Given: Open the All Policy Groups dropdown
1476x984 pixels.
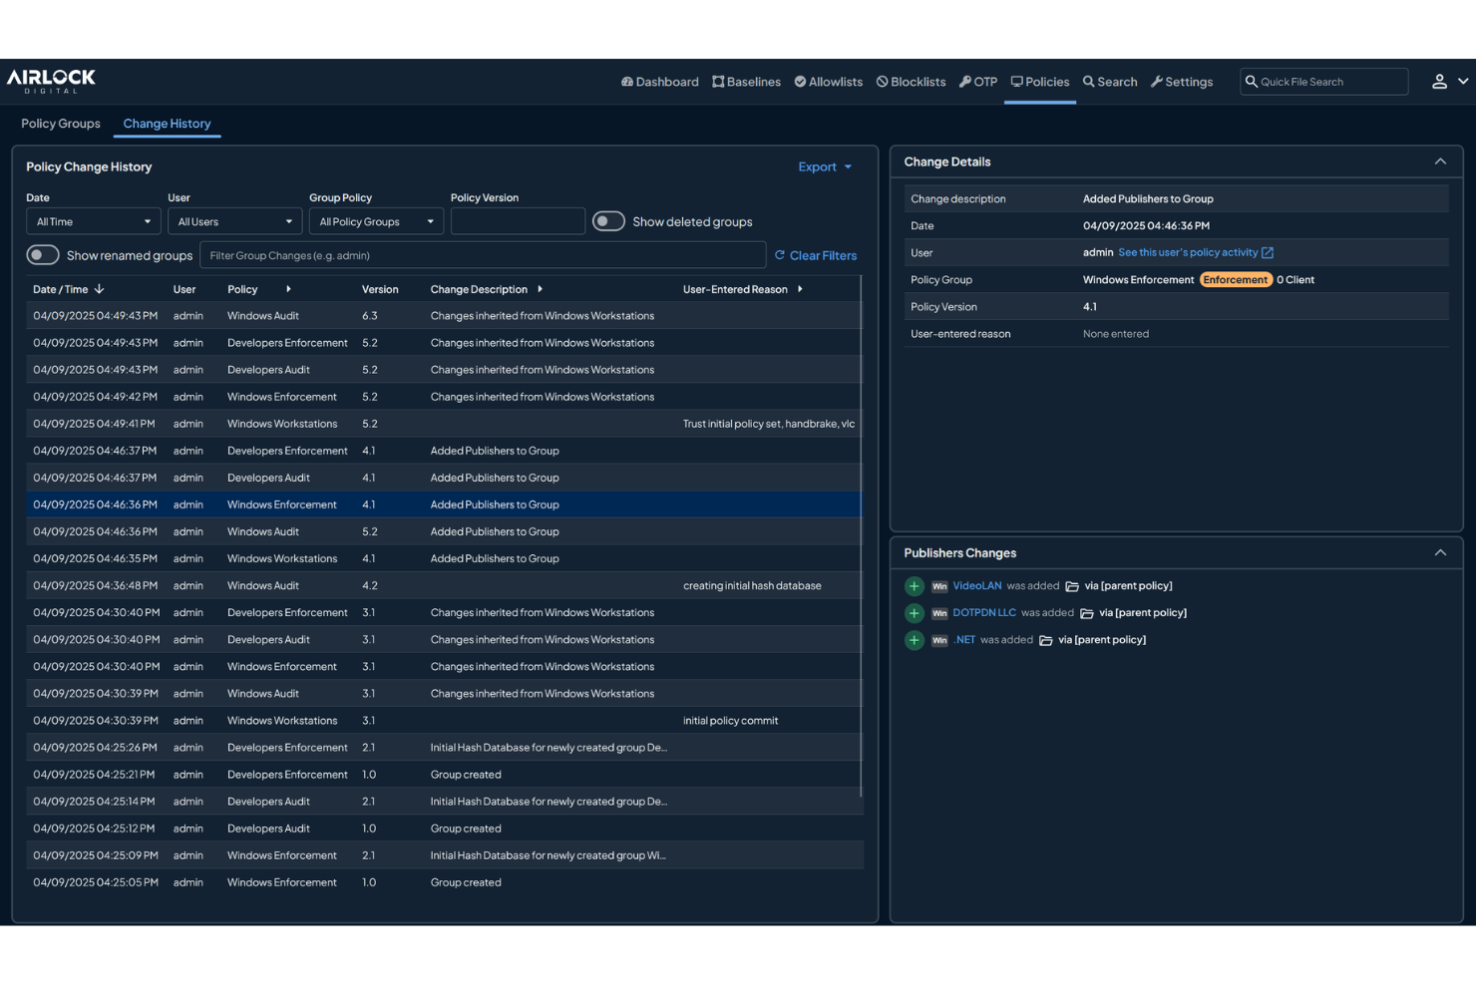Looking at the screenshot, I should click(376, 220).
